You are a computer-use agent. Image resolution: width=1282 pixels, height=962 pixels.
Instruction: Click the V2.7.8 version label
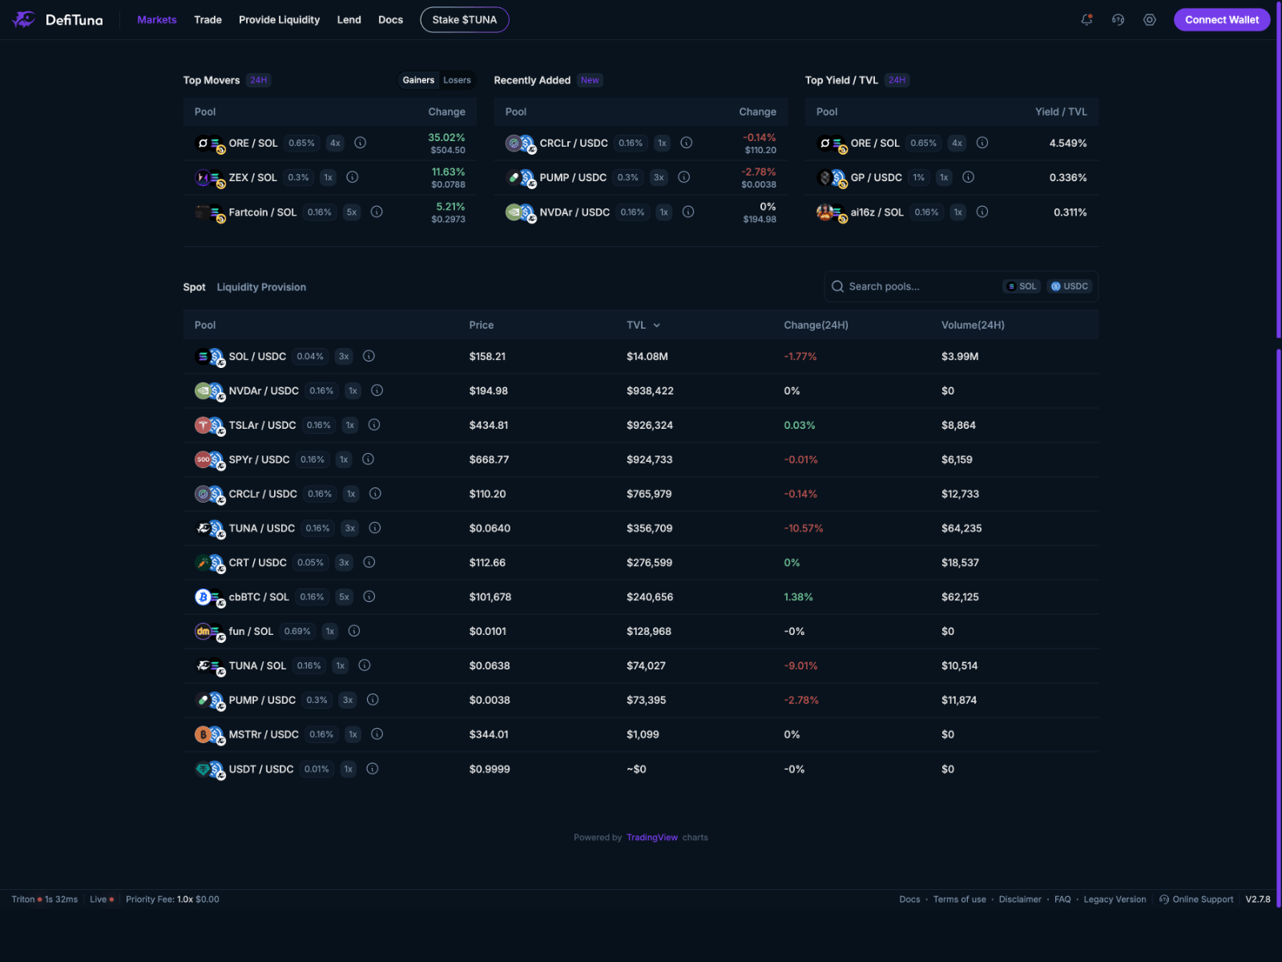1258,899
